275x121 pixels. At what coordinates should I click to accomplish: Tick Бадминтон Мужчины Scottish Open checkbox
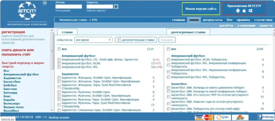[59, 92]
